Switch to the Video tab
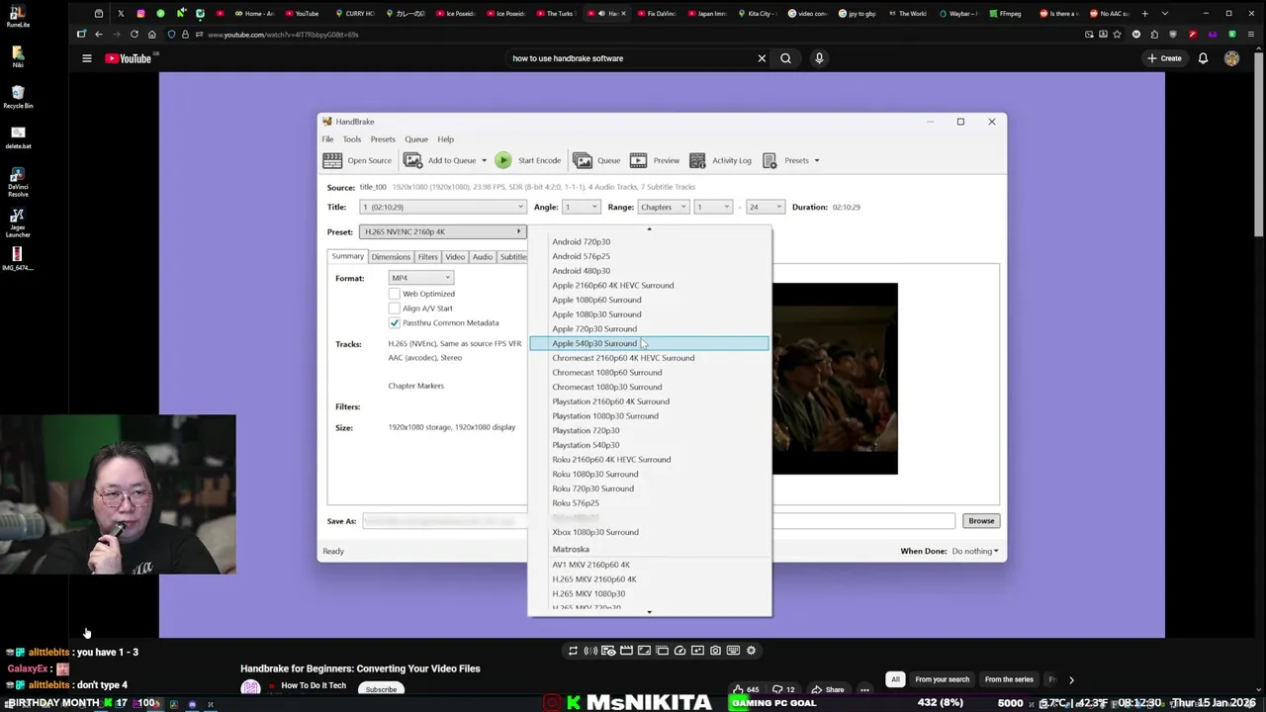The image size is (1266, 712). click(x=455, y=257)
